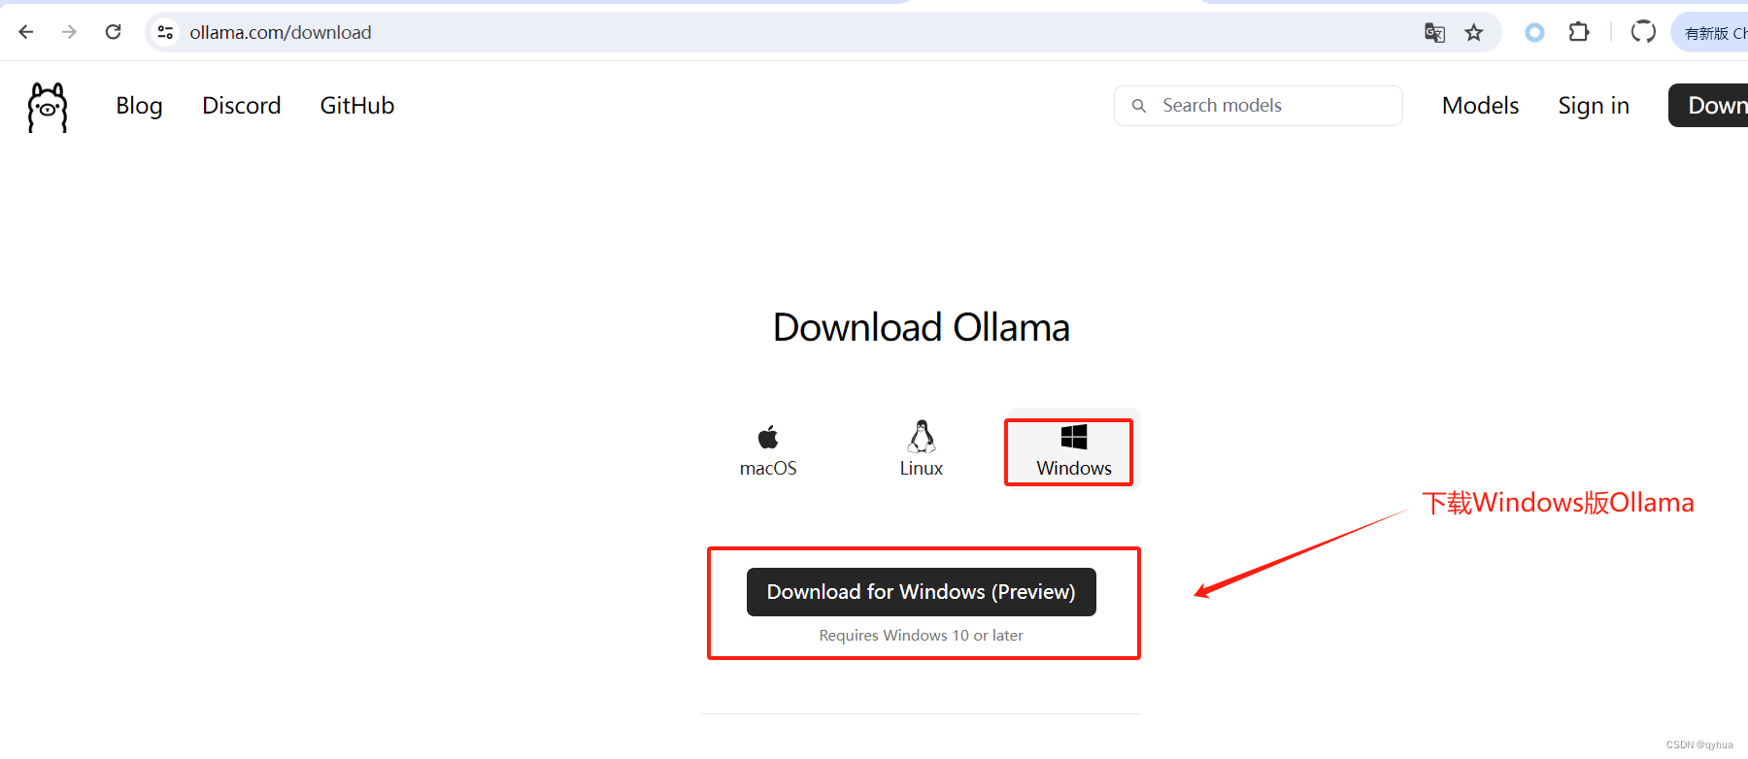Bookmark this page with the star icon
Viewport: 1748px width, 759px height.
[x=1474, y=33]
